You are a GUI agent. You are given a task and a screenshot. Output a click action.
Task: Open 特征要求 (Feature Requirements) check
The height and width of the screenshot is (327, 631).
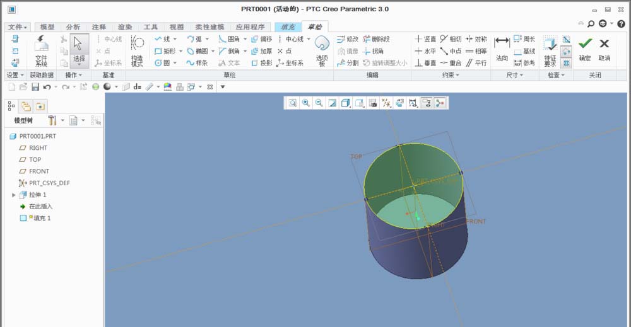(x=550, y=52)
